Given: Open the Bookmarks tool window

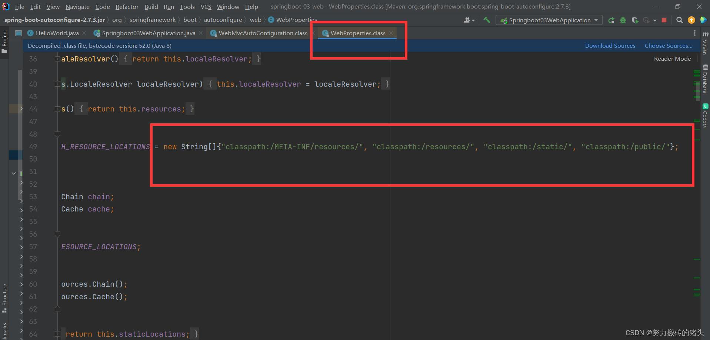Looking at the screenshot, I should pyautogui.click(x=4, y=331).
